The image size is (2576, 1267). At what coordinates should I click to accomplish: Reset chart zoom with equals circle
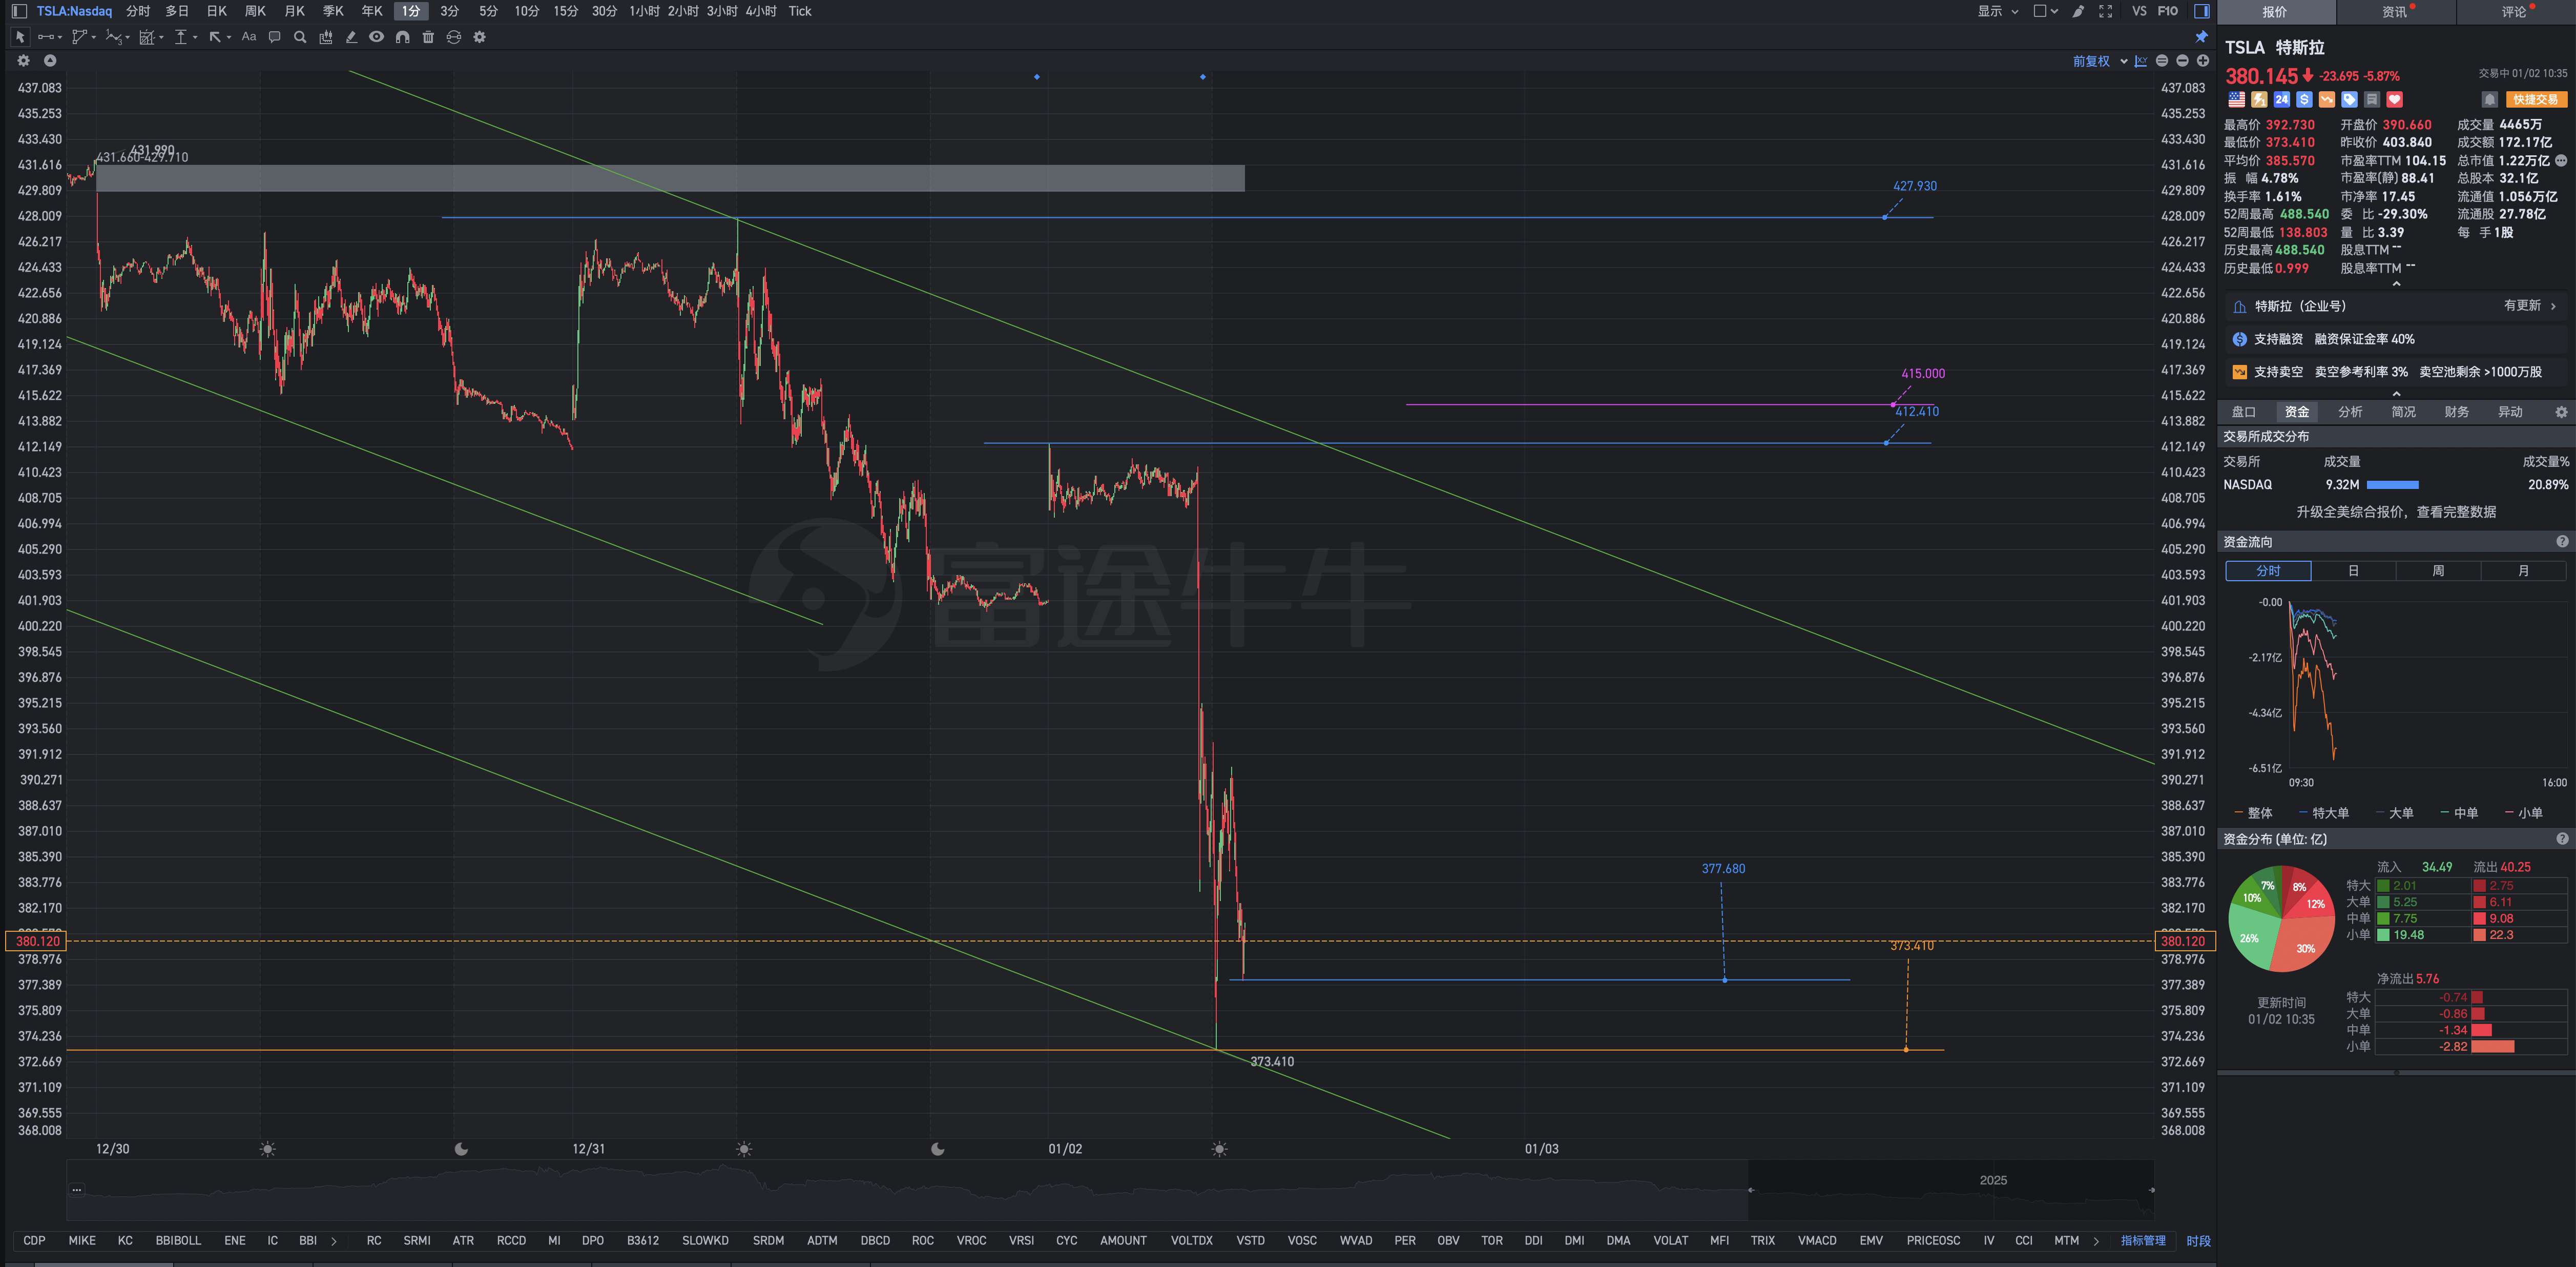tap(2162, 61)
